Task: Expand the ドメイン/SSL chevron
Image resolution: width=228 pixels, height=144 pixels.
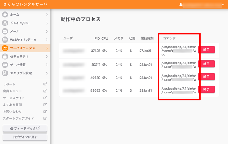Action: (47, 23)
